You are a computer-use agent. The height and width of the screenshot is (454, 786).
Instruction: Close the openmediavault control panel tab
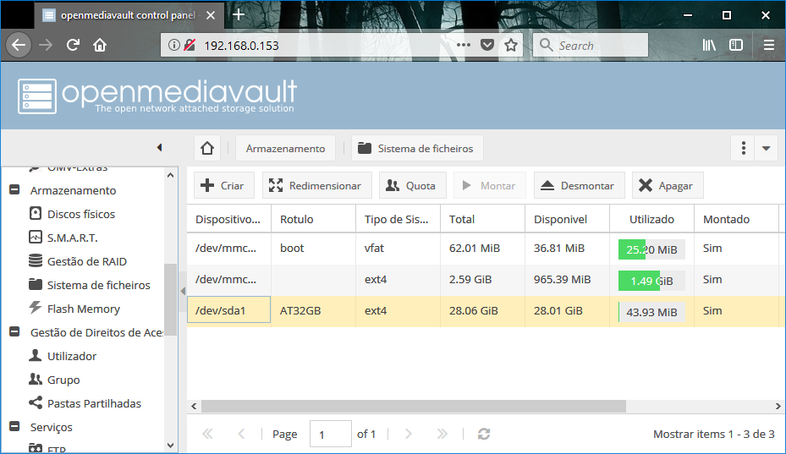[211, 15]
